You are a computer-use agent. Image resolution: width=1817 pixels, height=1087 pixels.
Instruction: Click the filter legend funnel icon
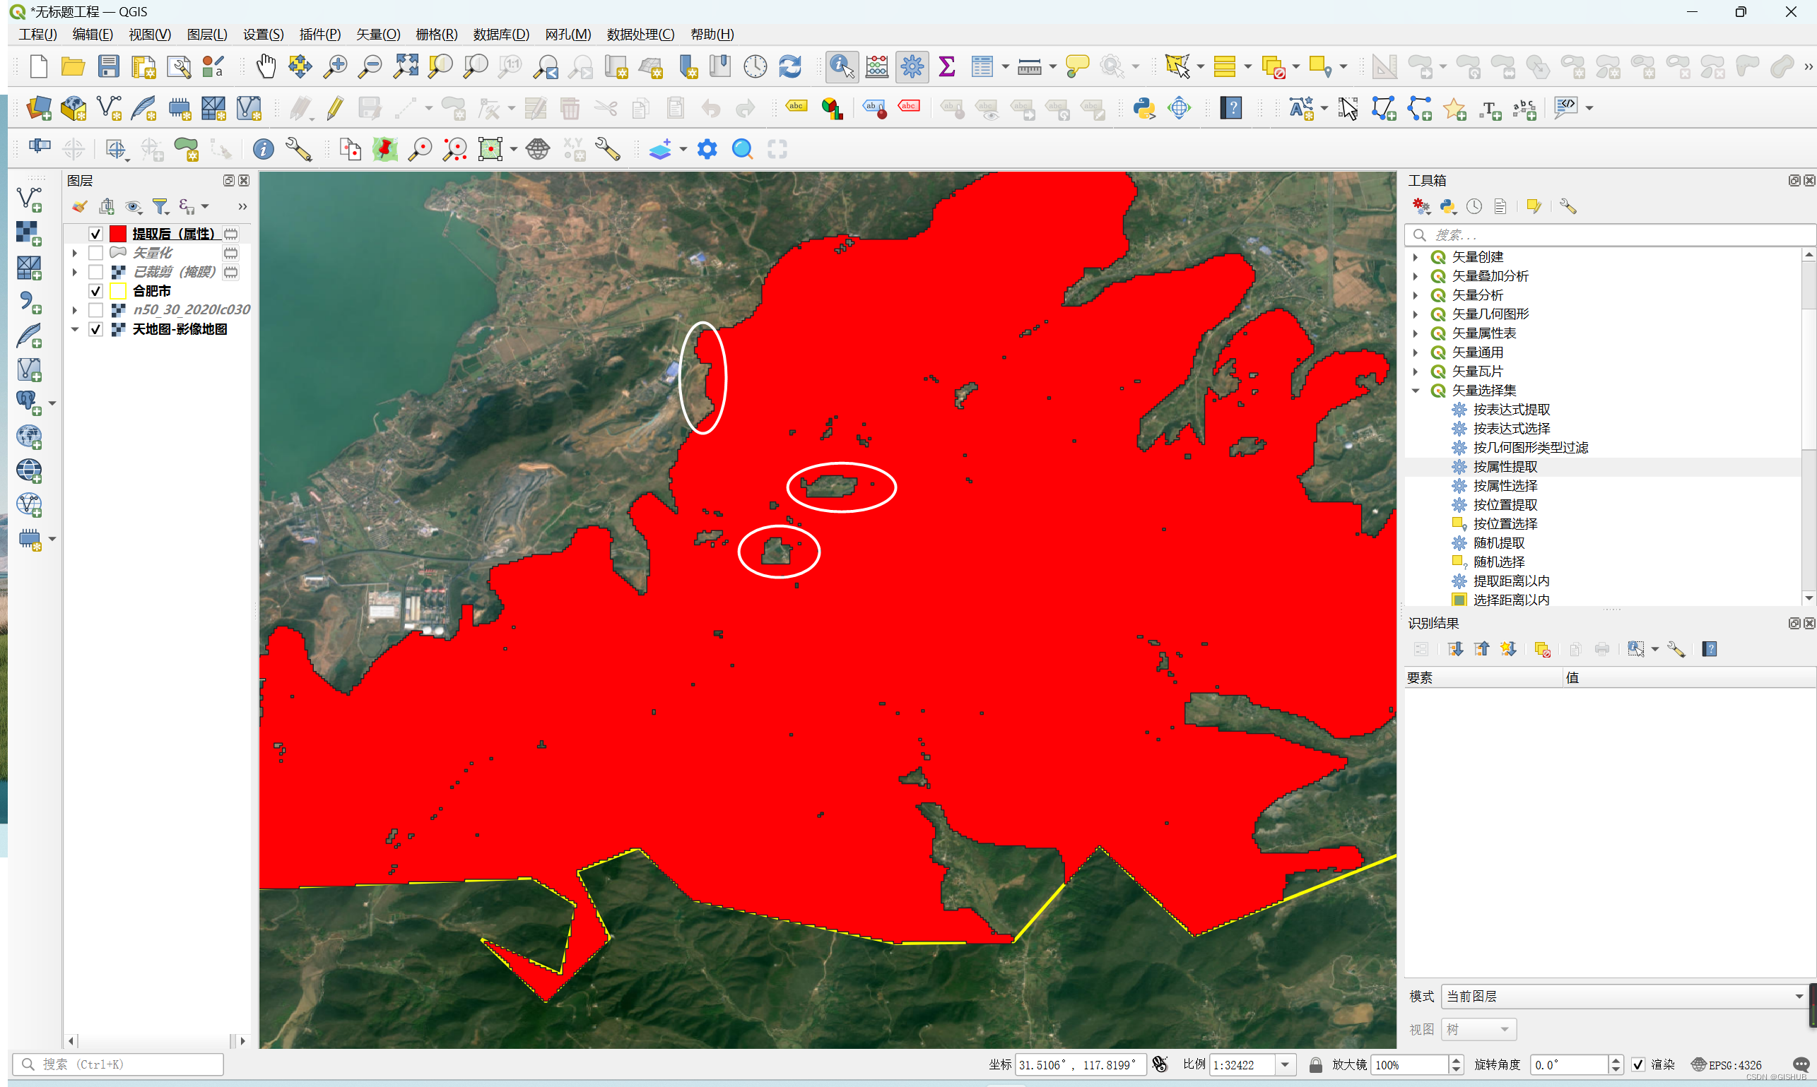[x=160, y=206]
